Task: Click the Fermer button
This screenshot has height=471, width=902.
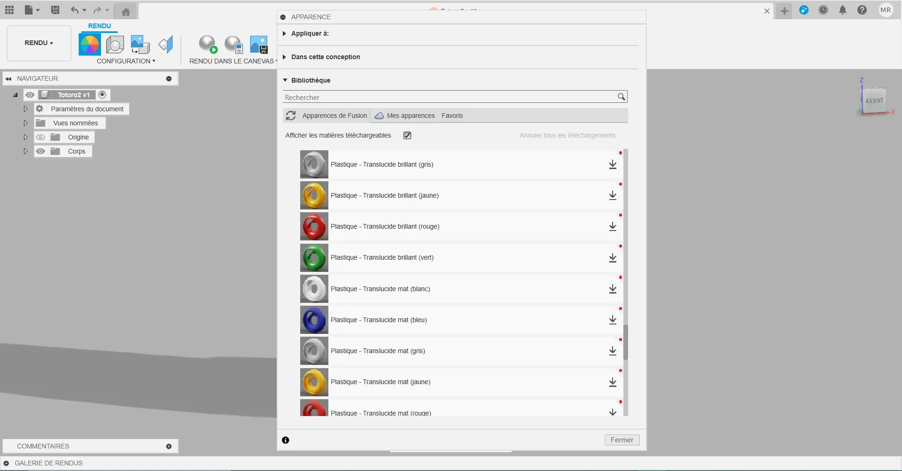Action: (x=622, y=440)
